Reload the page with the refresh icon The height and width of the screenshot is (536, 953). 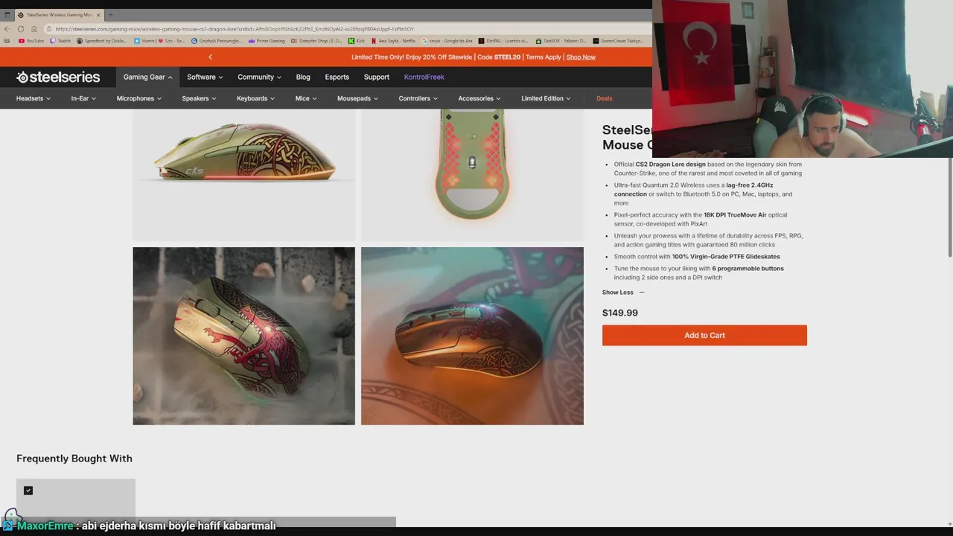click(x=21, y=29)
